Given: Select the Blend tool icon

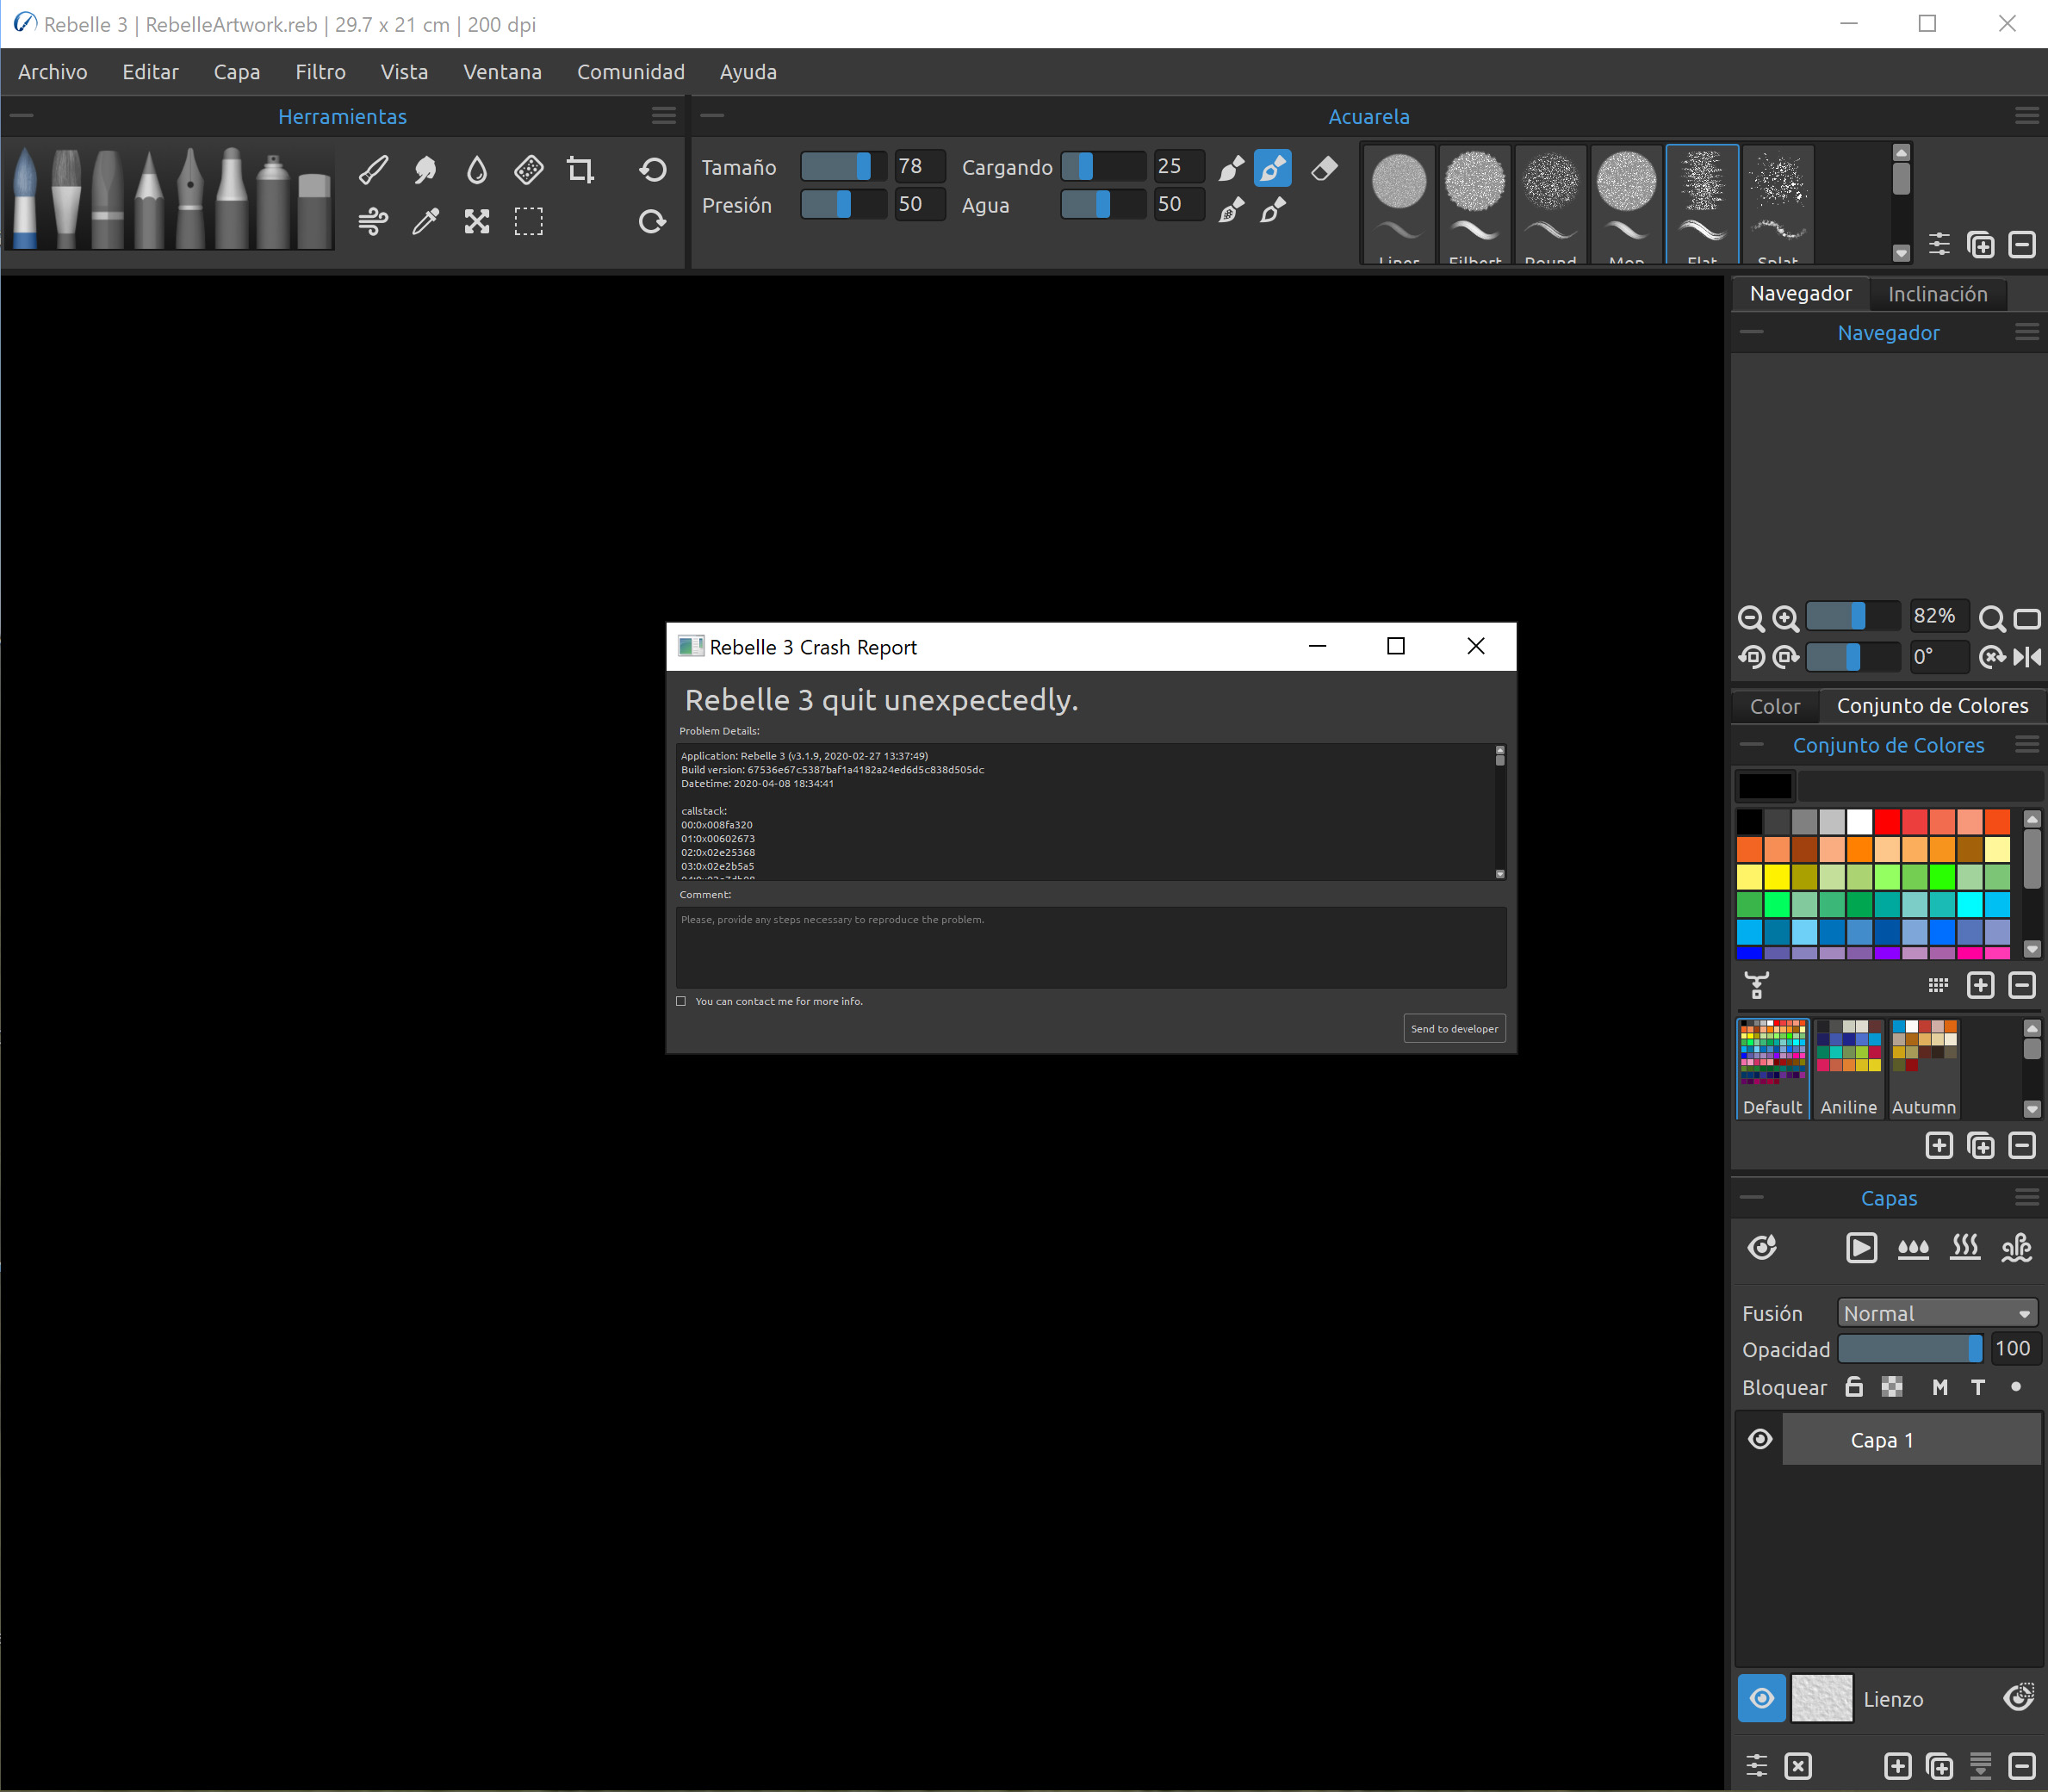Looking at the screenshot, I should tap(374, 169).
